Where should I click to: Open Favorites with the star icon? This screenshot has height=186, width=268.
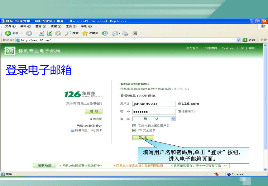coord(84,33)
